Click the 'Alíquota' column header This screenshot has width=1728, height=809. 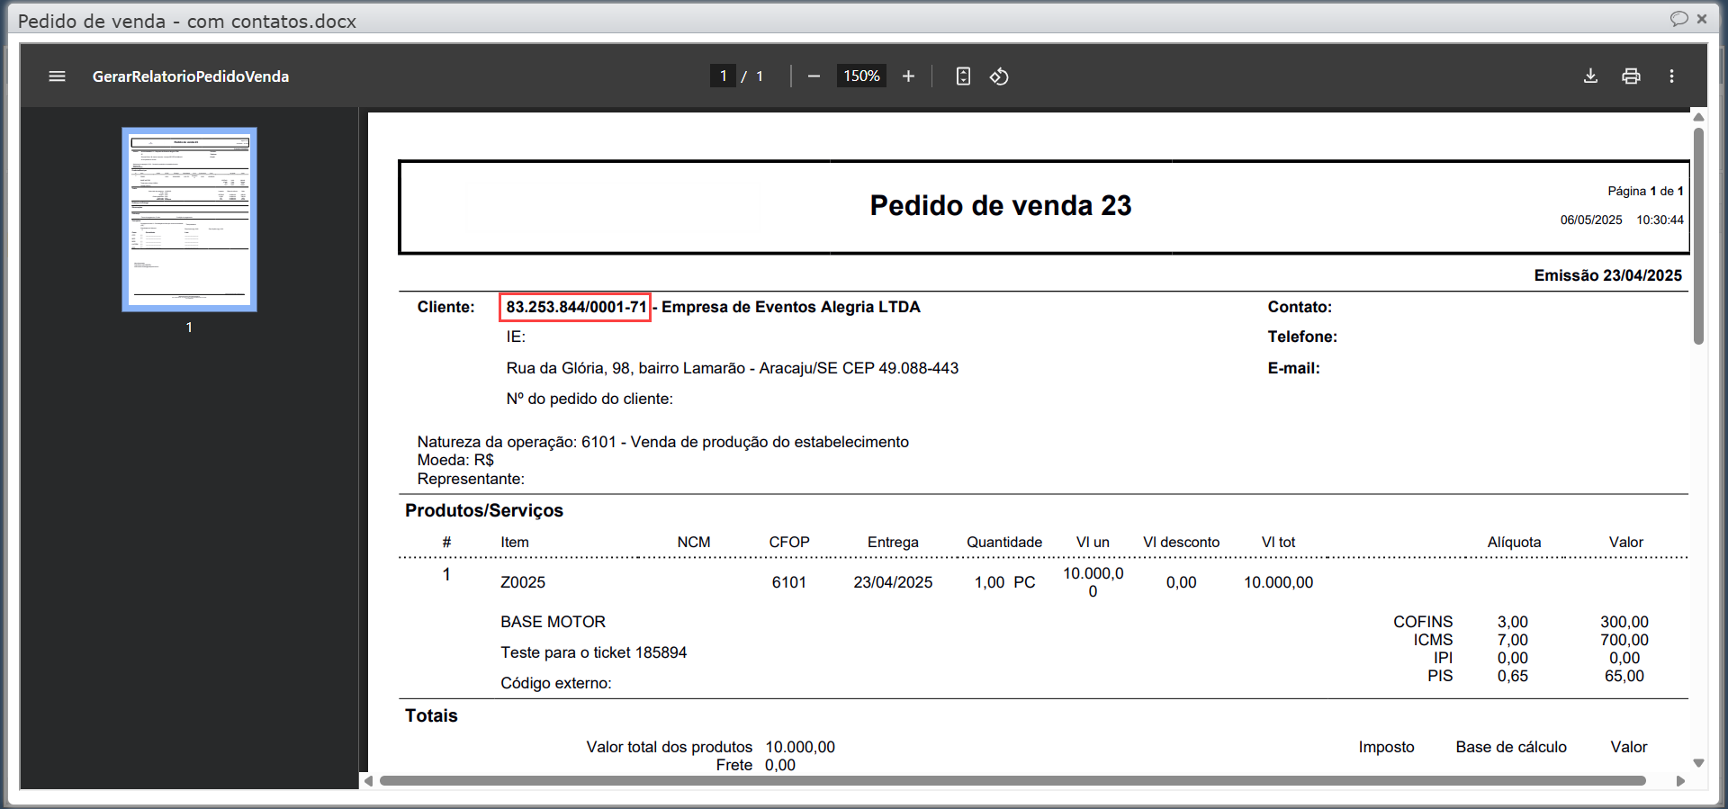pyautogui.click(x=1514, y=542)
